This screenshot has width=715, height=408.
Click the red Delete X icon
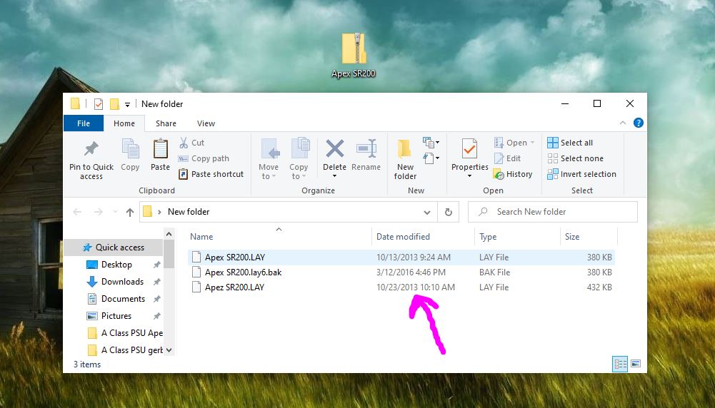[335, 149]
